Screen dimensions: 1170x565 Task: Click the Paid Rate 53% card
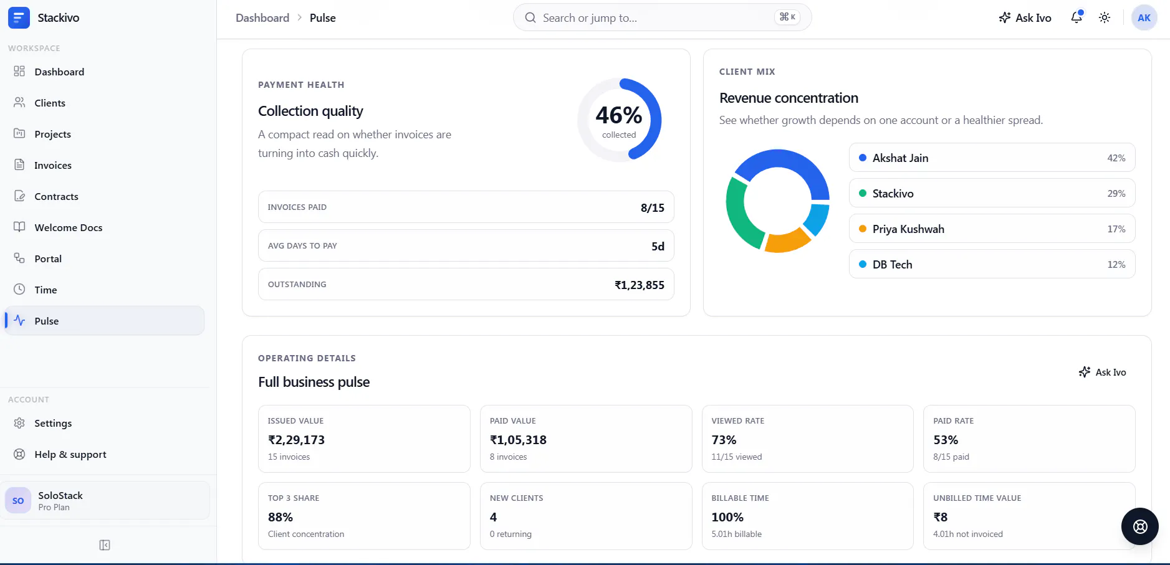(1029, 439)
